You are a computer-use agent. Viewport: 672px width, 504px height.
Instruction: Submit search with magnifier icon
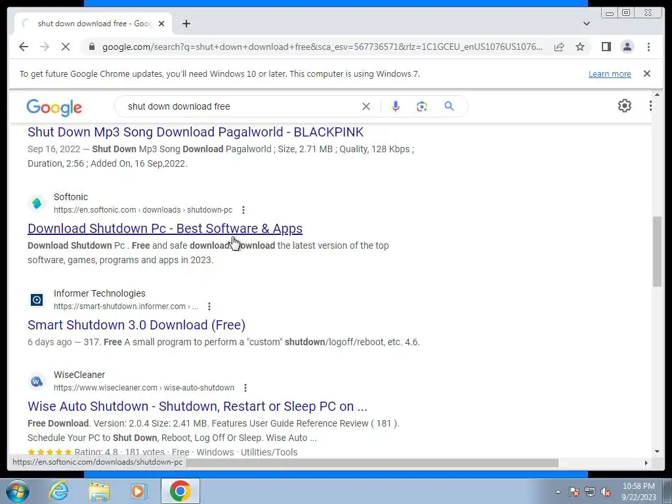[x=449, y=106]
